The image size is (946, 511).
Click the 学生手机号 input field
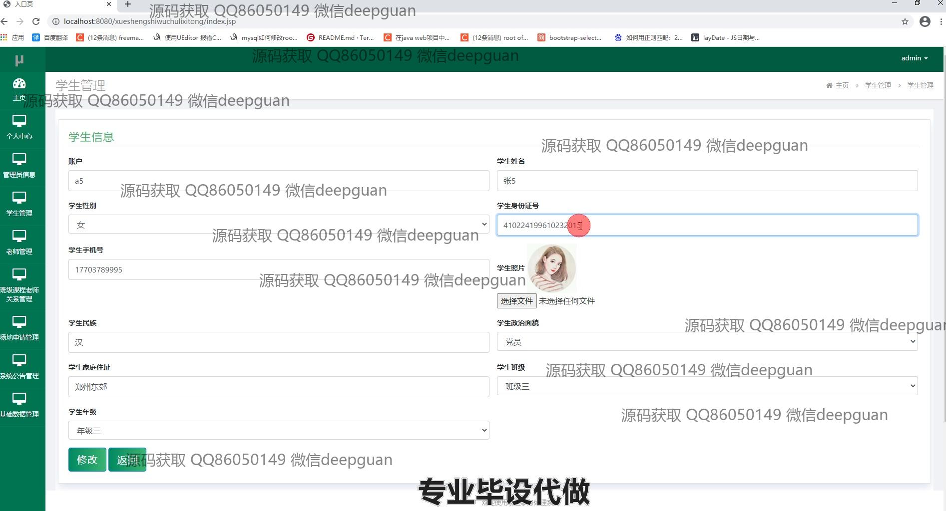[278, 269]
